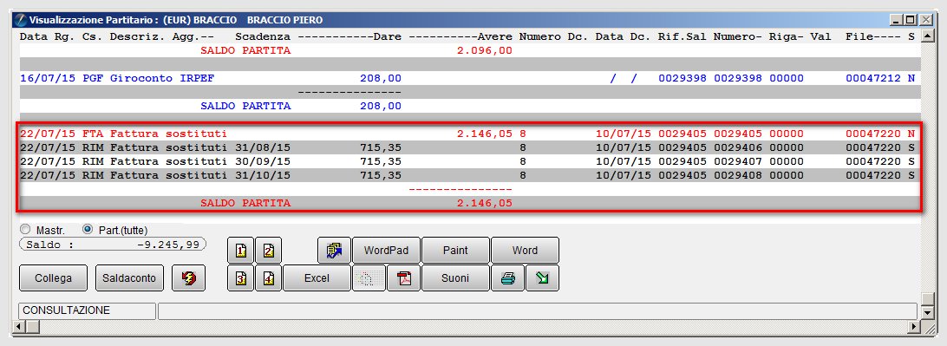Export to PDF with the Acrobat icon
The width and height of the screenshot is (947, 346).
pos(403,278)
